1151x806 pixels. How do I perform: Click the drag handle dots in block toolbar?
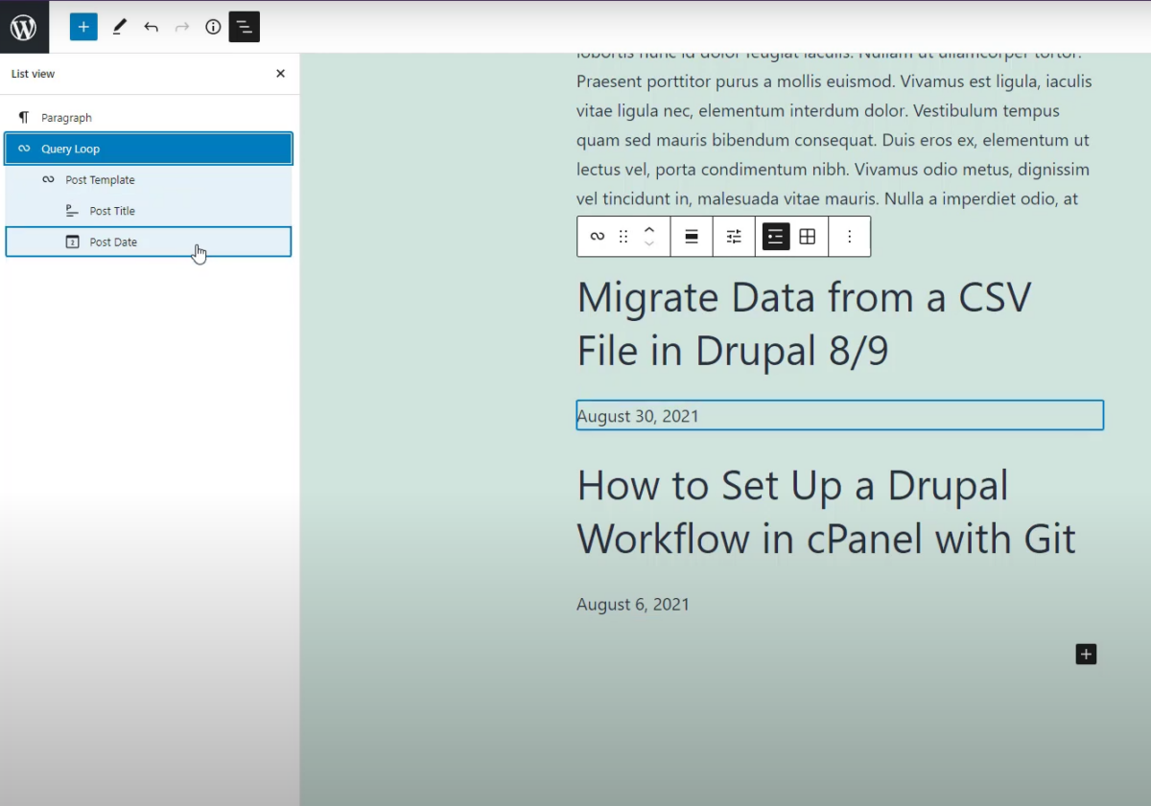click(623, 237)
